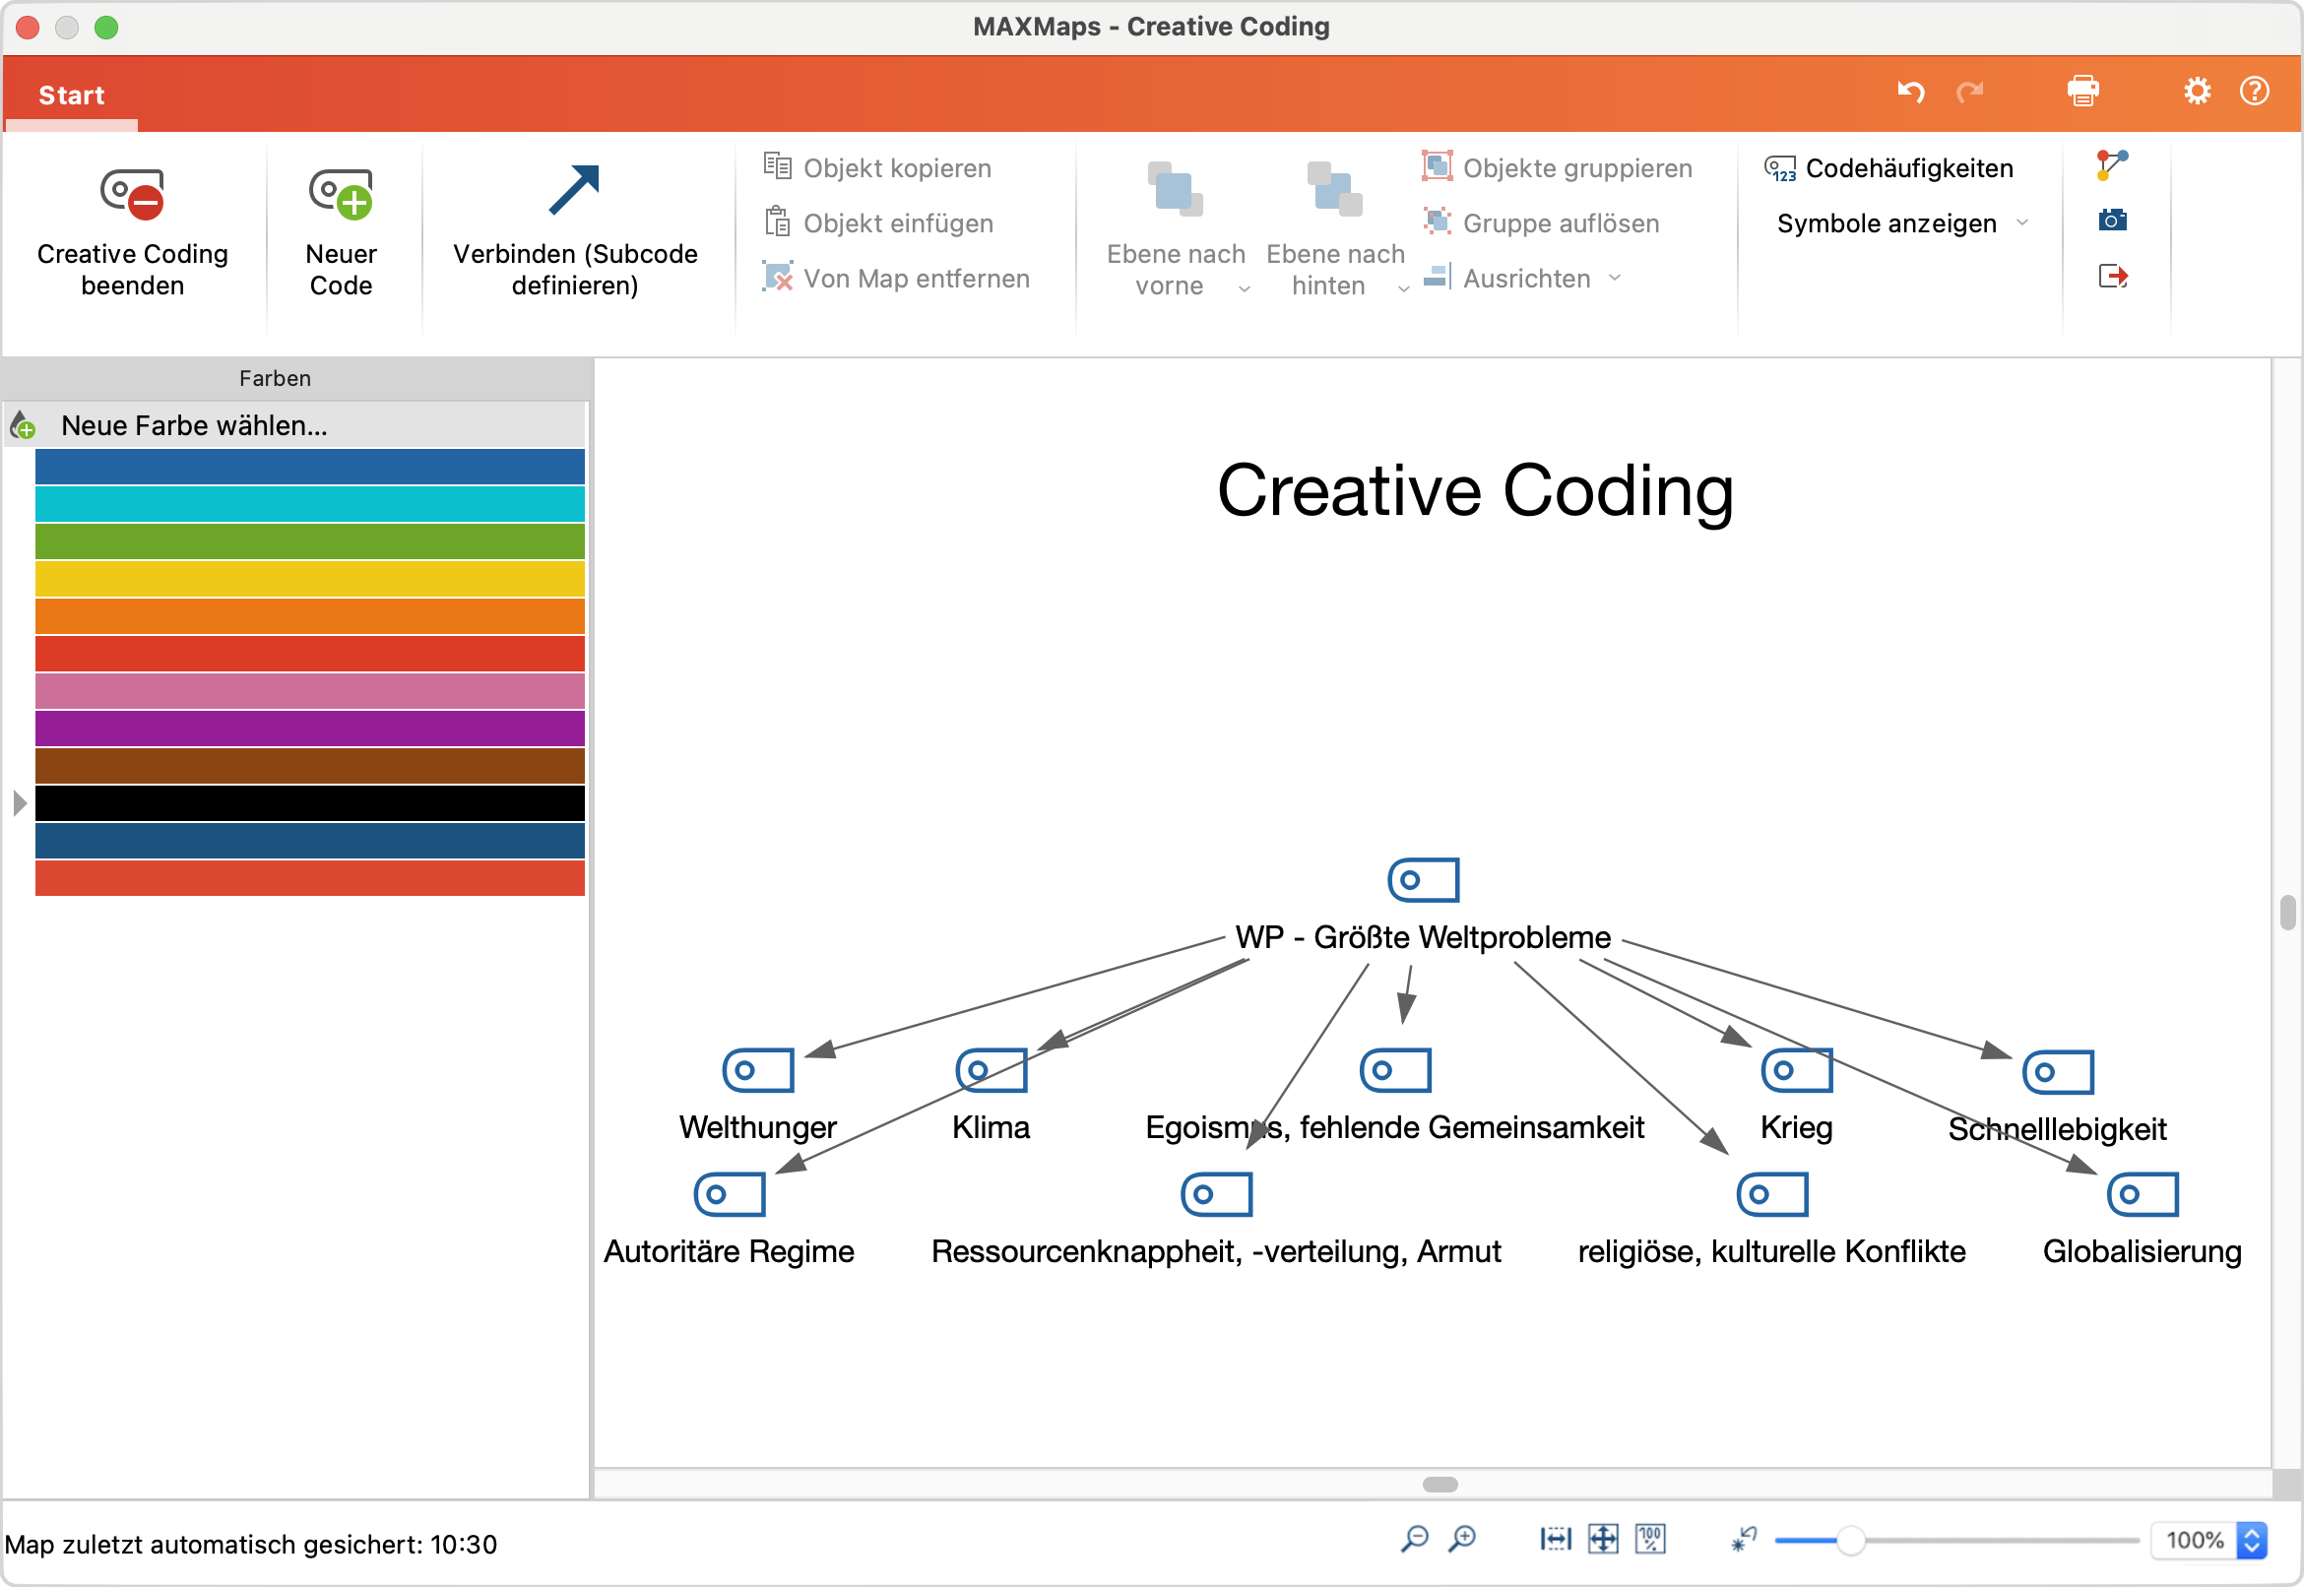Select the Autoritäre Regime code icon
This screenshot has width=2304, height=1587.
(x=729, y=1195)
